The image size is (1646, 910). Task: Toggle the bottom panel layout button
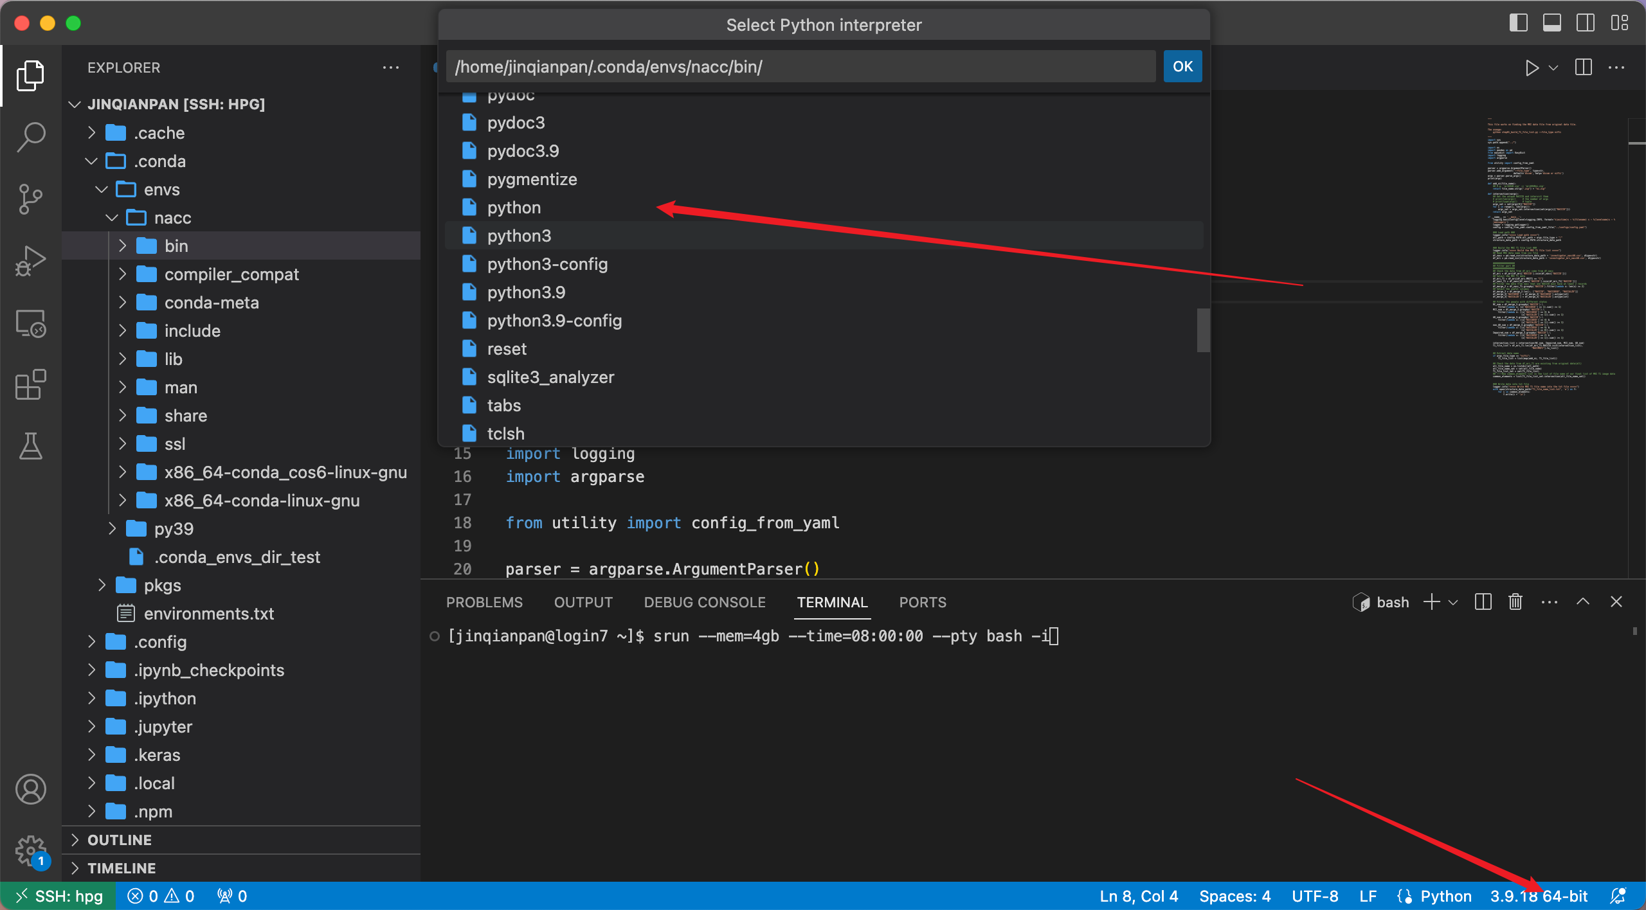point(1551,23)
